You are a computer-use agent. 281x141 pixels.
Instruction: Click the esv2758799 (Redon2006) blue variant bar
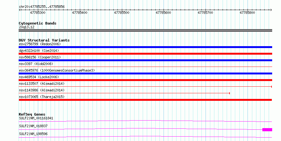[145, 47]
